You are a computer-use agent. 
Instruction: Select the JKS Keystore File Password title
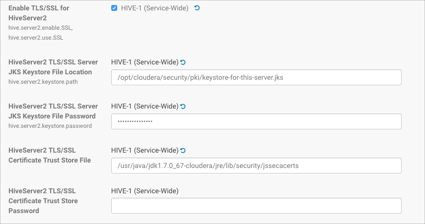coord(53,111)
